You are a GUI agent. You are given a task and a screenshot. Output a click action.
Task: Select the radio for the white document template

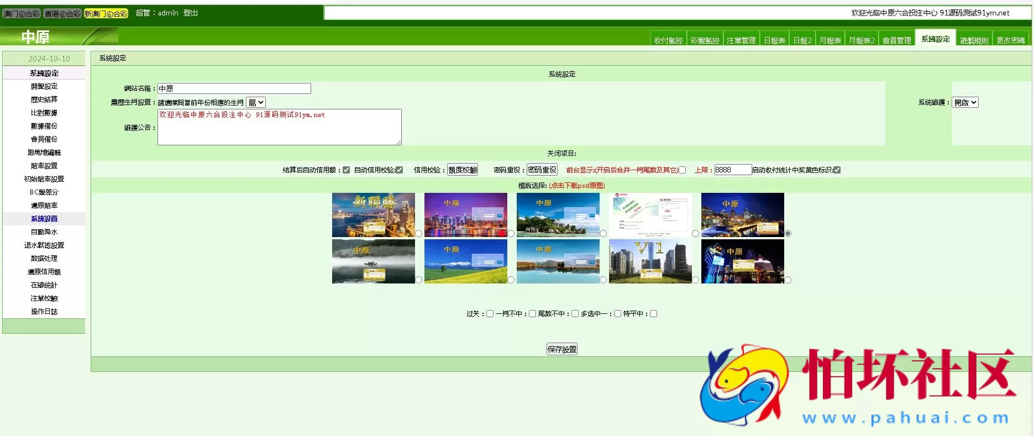(695, 234)
